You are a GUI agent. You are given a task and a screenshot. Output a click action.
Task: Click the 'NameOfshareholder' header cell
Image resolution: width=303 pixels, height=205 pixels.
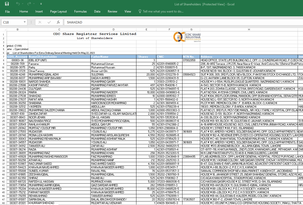(x=59, y=57)
